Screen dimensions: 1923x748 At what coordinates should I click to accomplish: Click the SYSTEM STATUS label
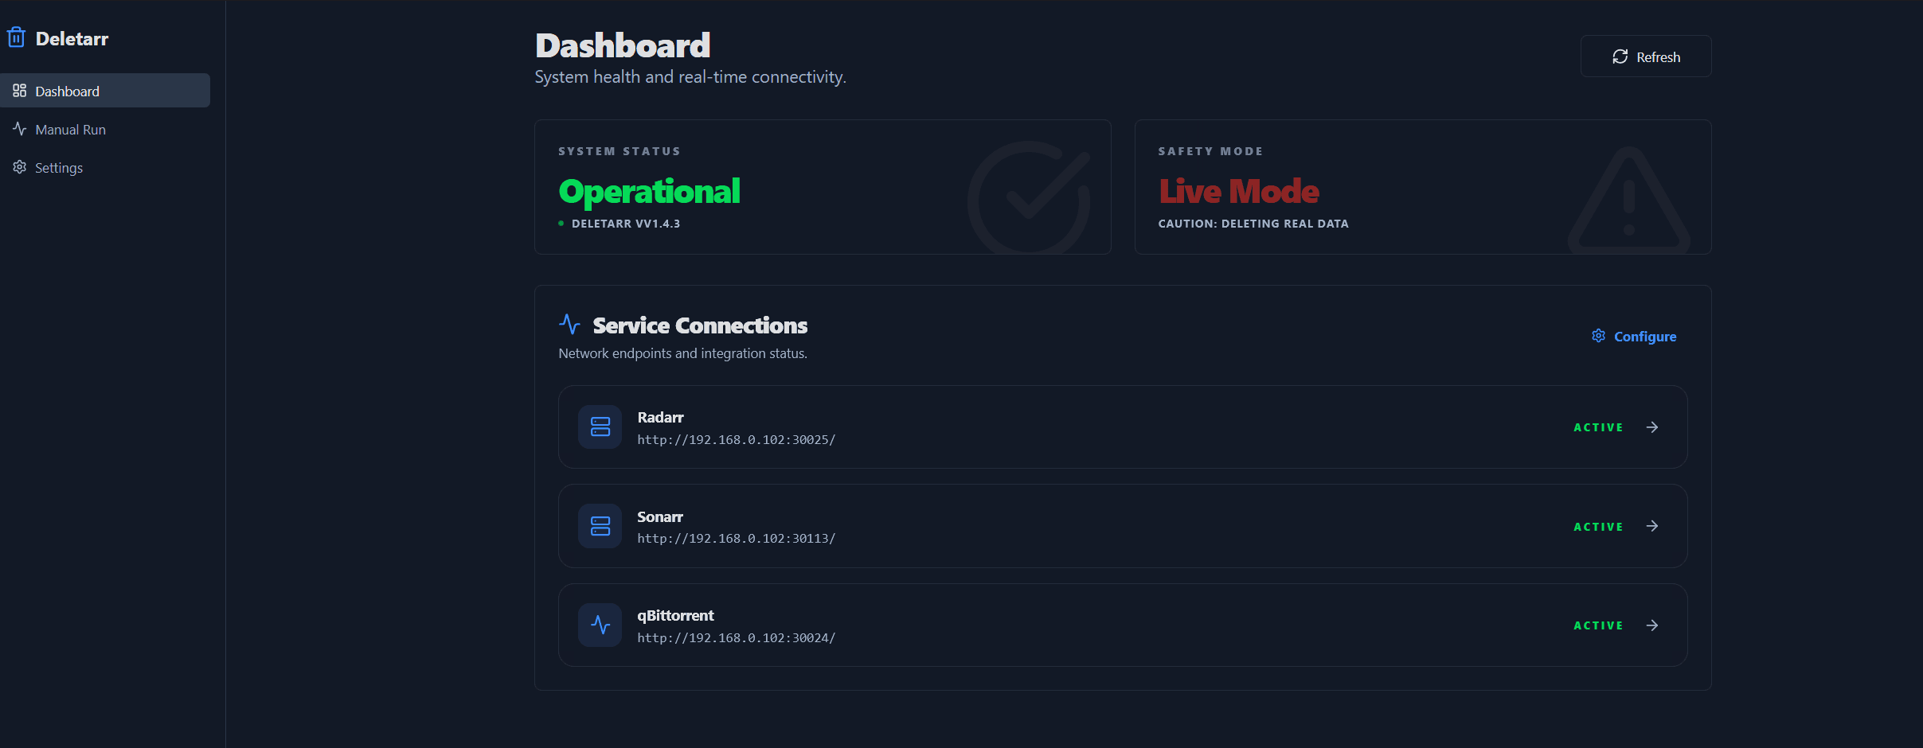[x=620, y=151]
